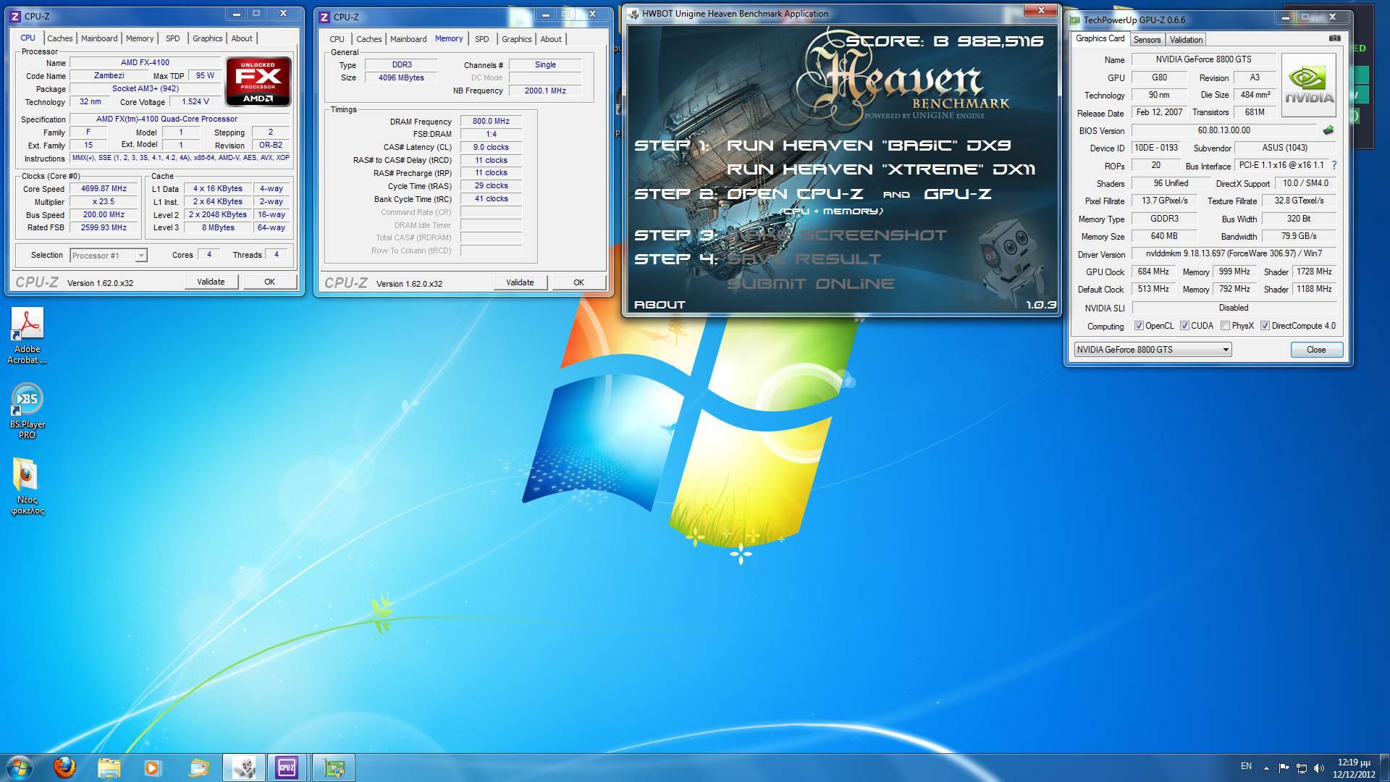This screenshot has height=782, width=1390.
Task: Click the GPU-Z title bar icon
Action: tap(1075, 20)
